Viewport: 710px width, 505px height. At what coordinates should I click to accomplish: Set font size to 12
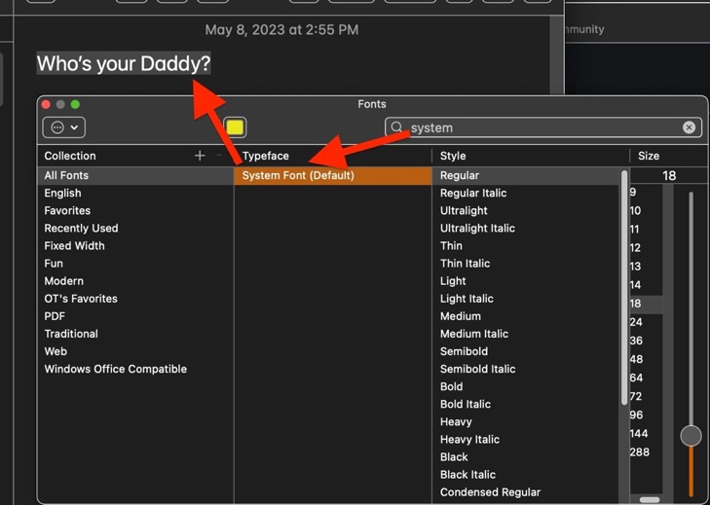click(x=646, y=248)
